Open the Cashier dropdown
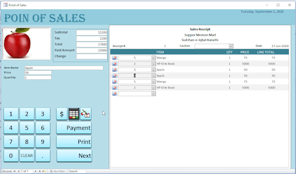Viewport: 296px width, 174px height. click(231, 46)
